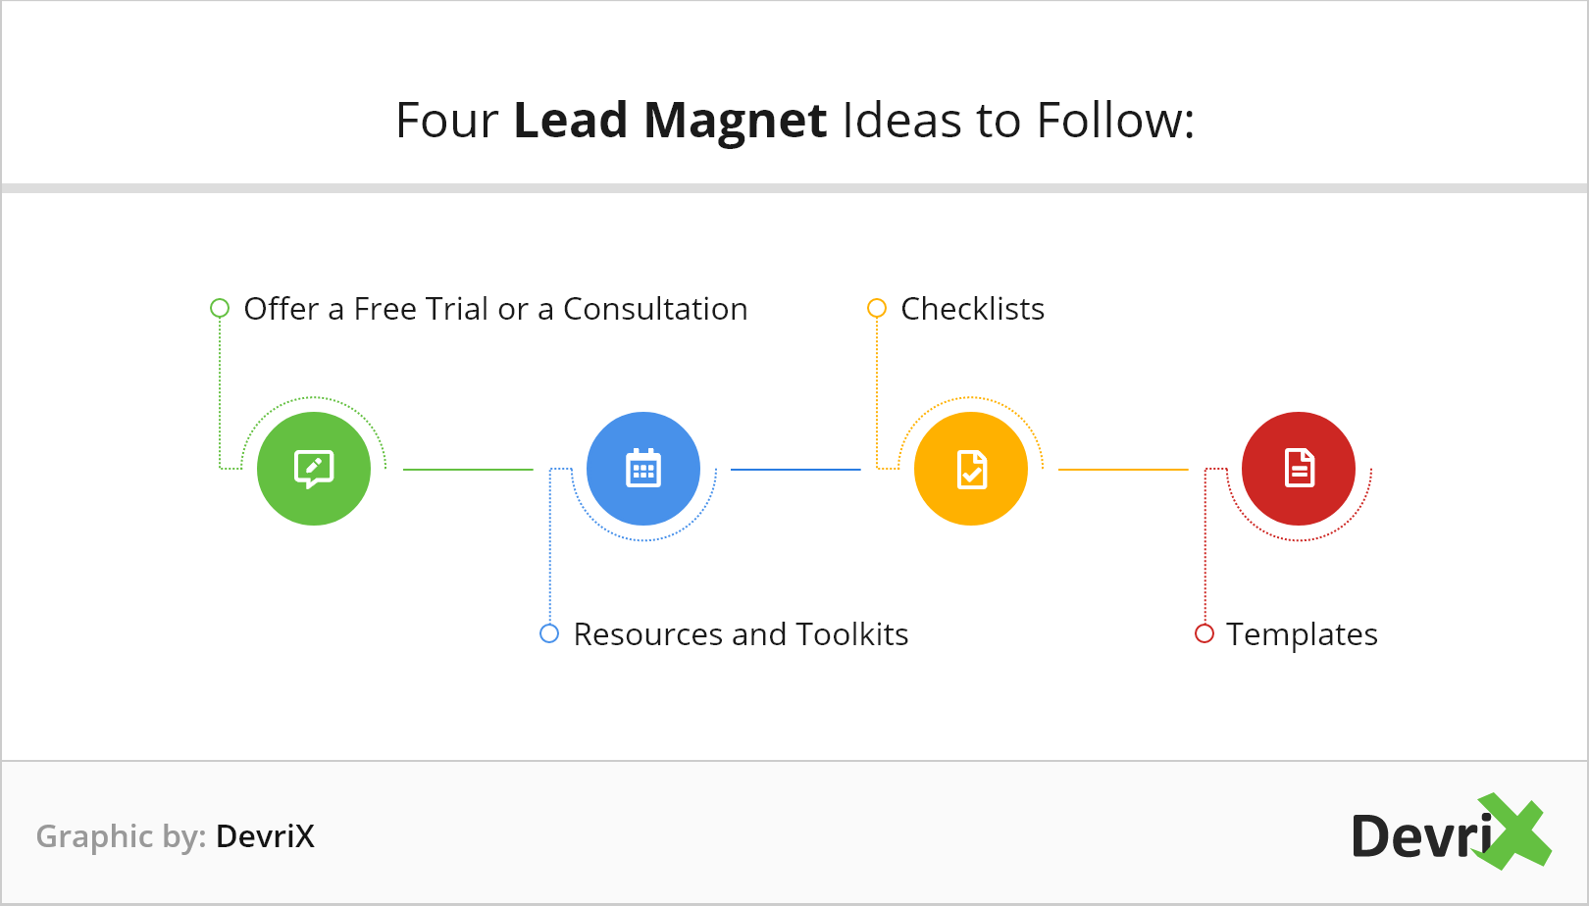This screenshot has height=906, width=1589.
Task: Click the DevriX logo in the footer
Action: 1452,832
